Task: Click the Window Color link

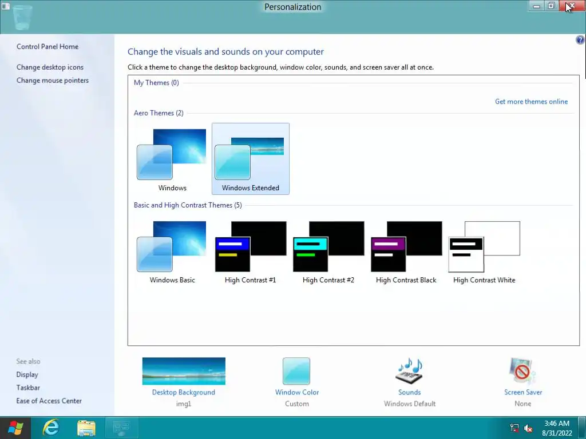Action: click(x=297, y=392)
